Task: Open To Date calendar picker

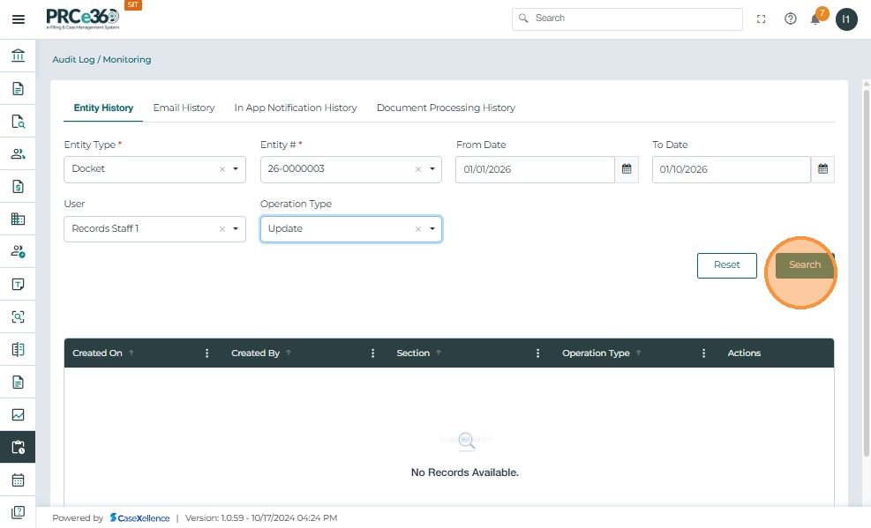Action: (822, 169)
